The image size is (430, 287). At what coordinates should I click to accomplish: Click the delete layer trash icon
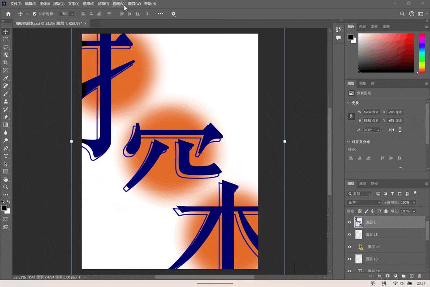click(x=420, y=276)
